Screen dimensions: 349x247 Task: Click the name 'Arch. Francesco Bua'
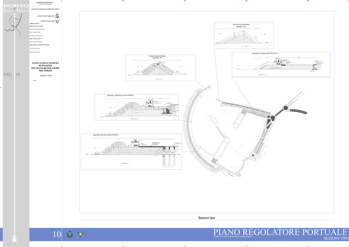(35, 32)
